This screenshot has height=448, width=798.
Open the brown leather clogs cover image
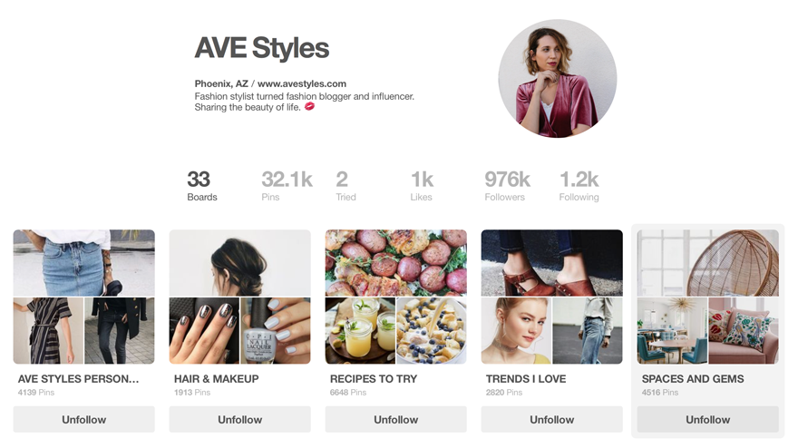(551, 263)
